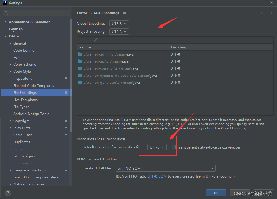
Task: Expand Appearance & Behavior section
Action: [6, 22]
